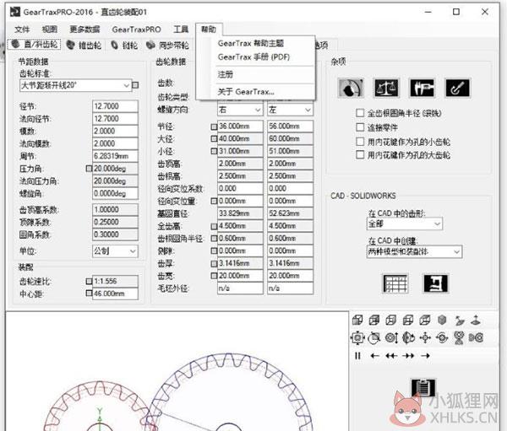
Task: Step animation with single right arrow
Action: (x=425, y=356)
